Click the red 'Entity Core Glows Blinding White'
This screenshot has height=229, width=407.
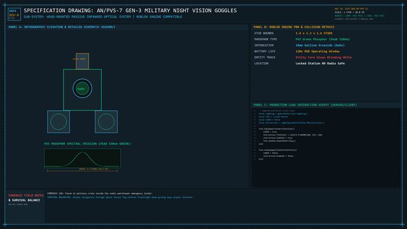(324, 57)
